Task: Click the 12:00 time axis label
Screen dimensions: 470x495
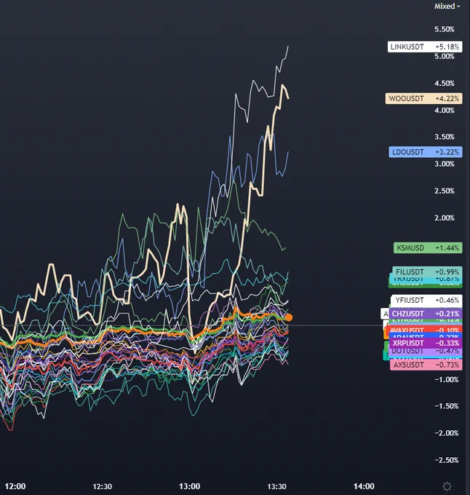Action: pos(15,486)
